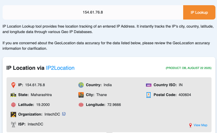Image resolution: width=217 pixels, height=133 pixels.
Task: Click the Postal Code stamp icon
Action: (x=149, y=95)
